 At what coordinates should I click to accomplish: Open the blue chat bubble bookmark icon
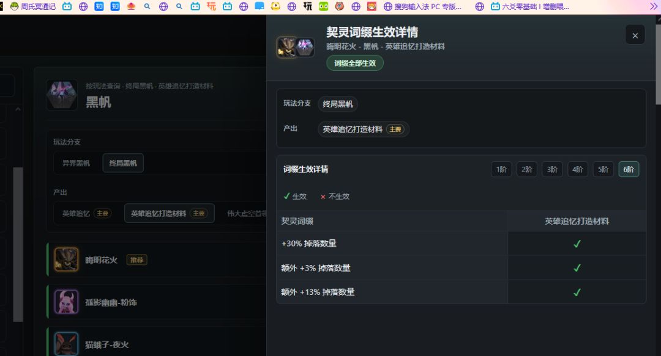(260, 6)
